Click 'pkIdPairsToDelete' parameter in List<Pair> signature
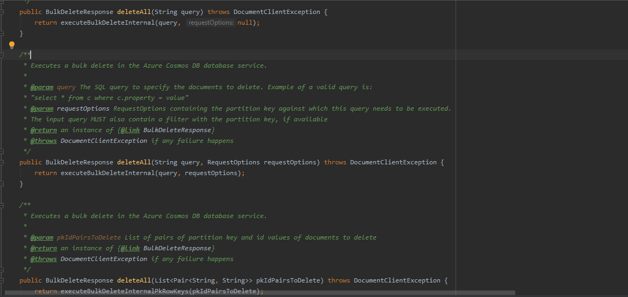This screenshot has height=297, width=628. pyautogui.click(x=288, y=280)
